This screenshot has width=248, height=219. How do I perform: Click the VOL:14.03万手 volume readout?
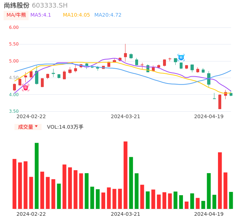(65, 127)
